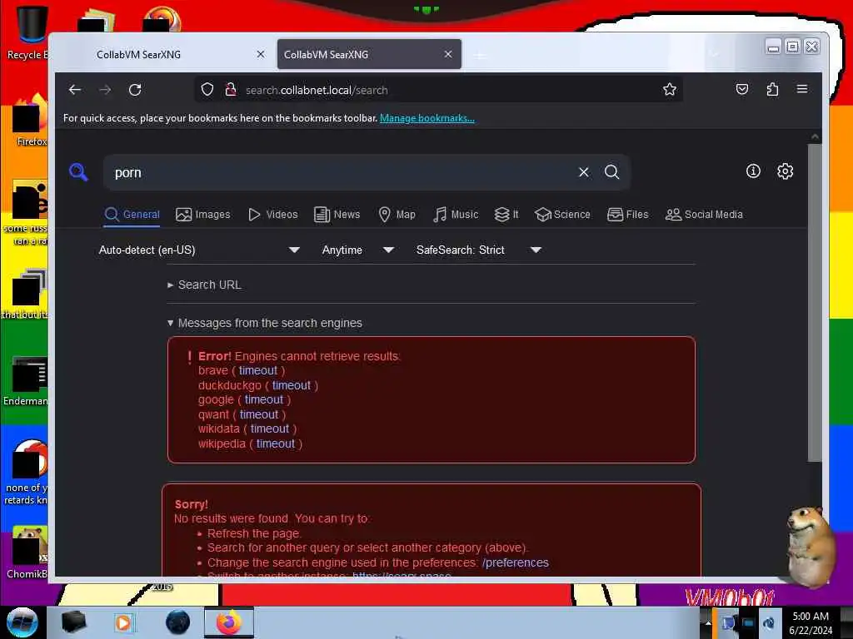The height and width of the screenshot is (639, 853).
Task: Open the Recycle Bin desktop icon
Action: tap(29, 33)
